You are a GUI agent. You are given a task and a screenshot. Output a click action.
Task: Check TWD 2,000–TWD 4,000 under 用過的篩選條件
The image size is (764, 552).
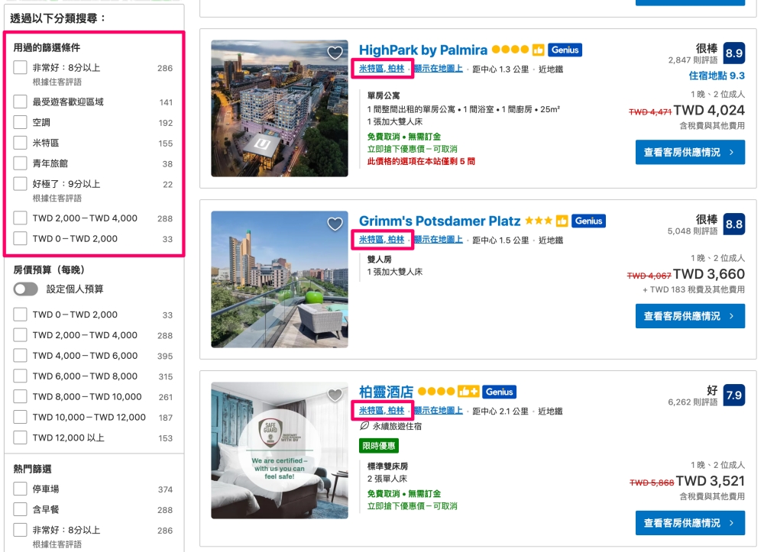tap(20, 218)
